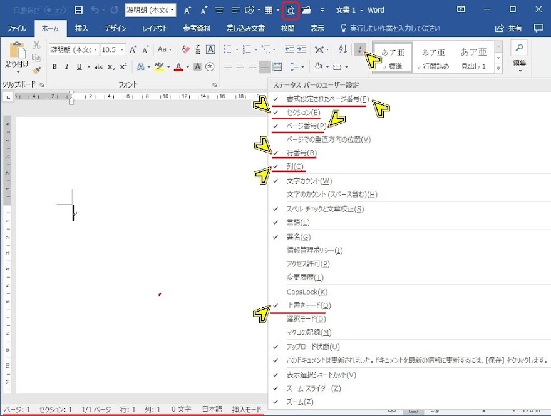Expand the font name combo box
The width and height of the screenshot is (551, 416).
[x=96, y=49]
